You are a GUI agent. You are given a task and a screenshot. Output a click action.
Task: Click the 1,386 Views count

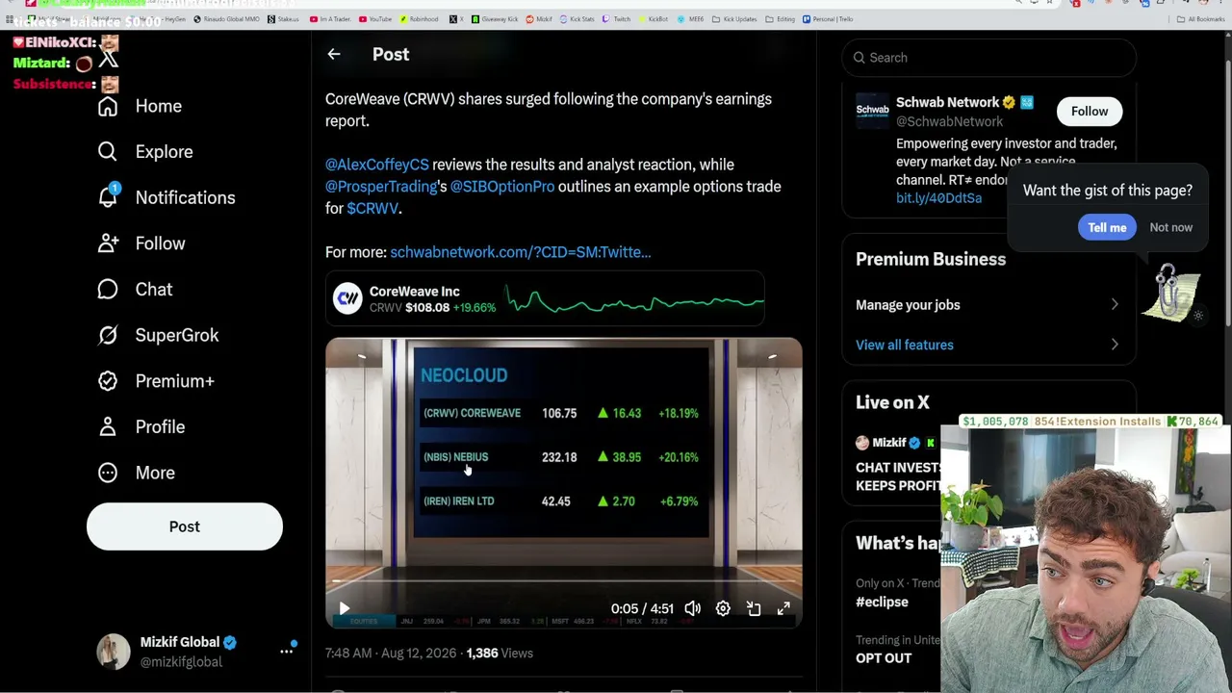click(500, 654)
